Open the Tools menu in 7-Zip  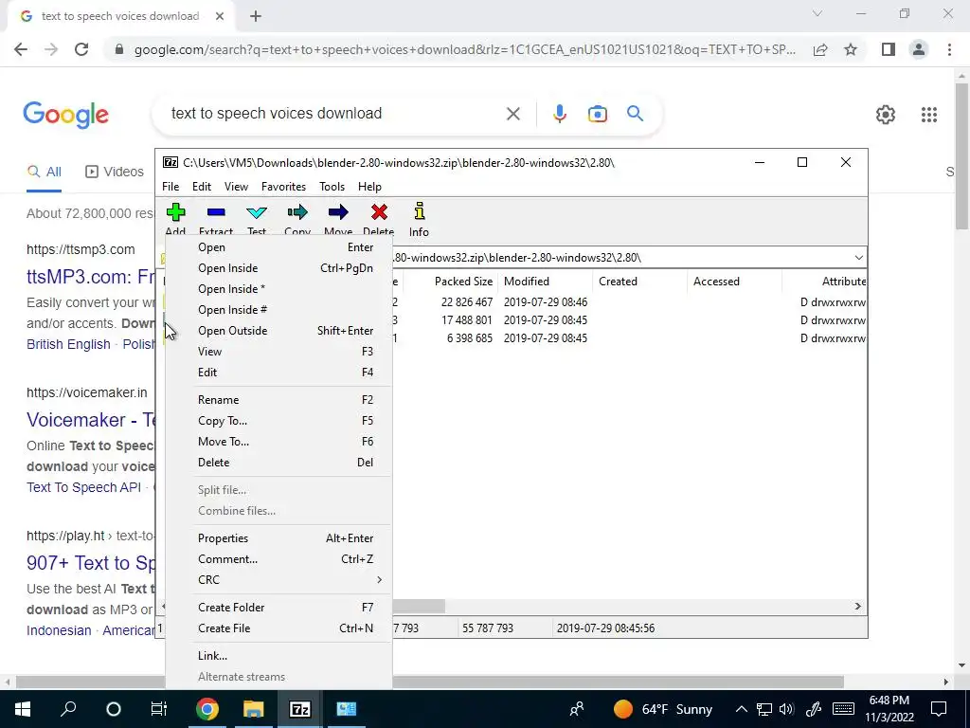[332, 187]
